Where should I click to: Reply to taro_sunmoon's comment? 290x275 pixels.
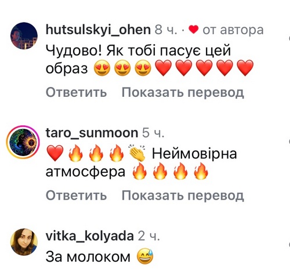(76, 195)
